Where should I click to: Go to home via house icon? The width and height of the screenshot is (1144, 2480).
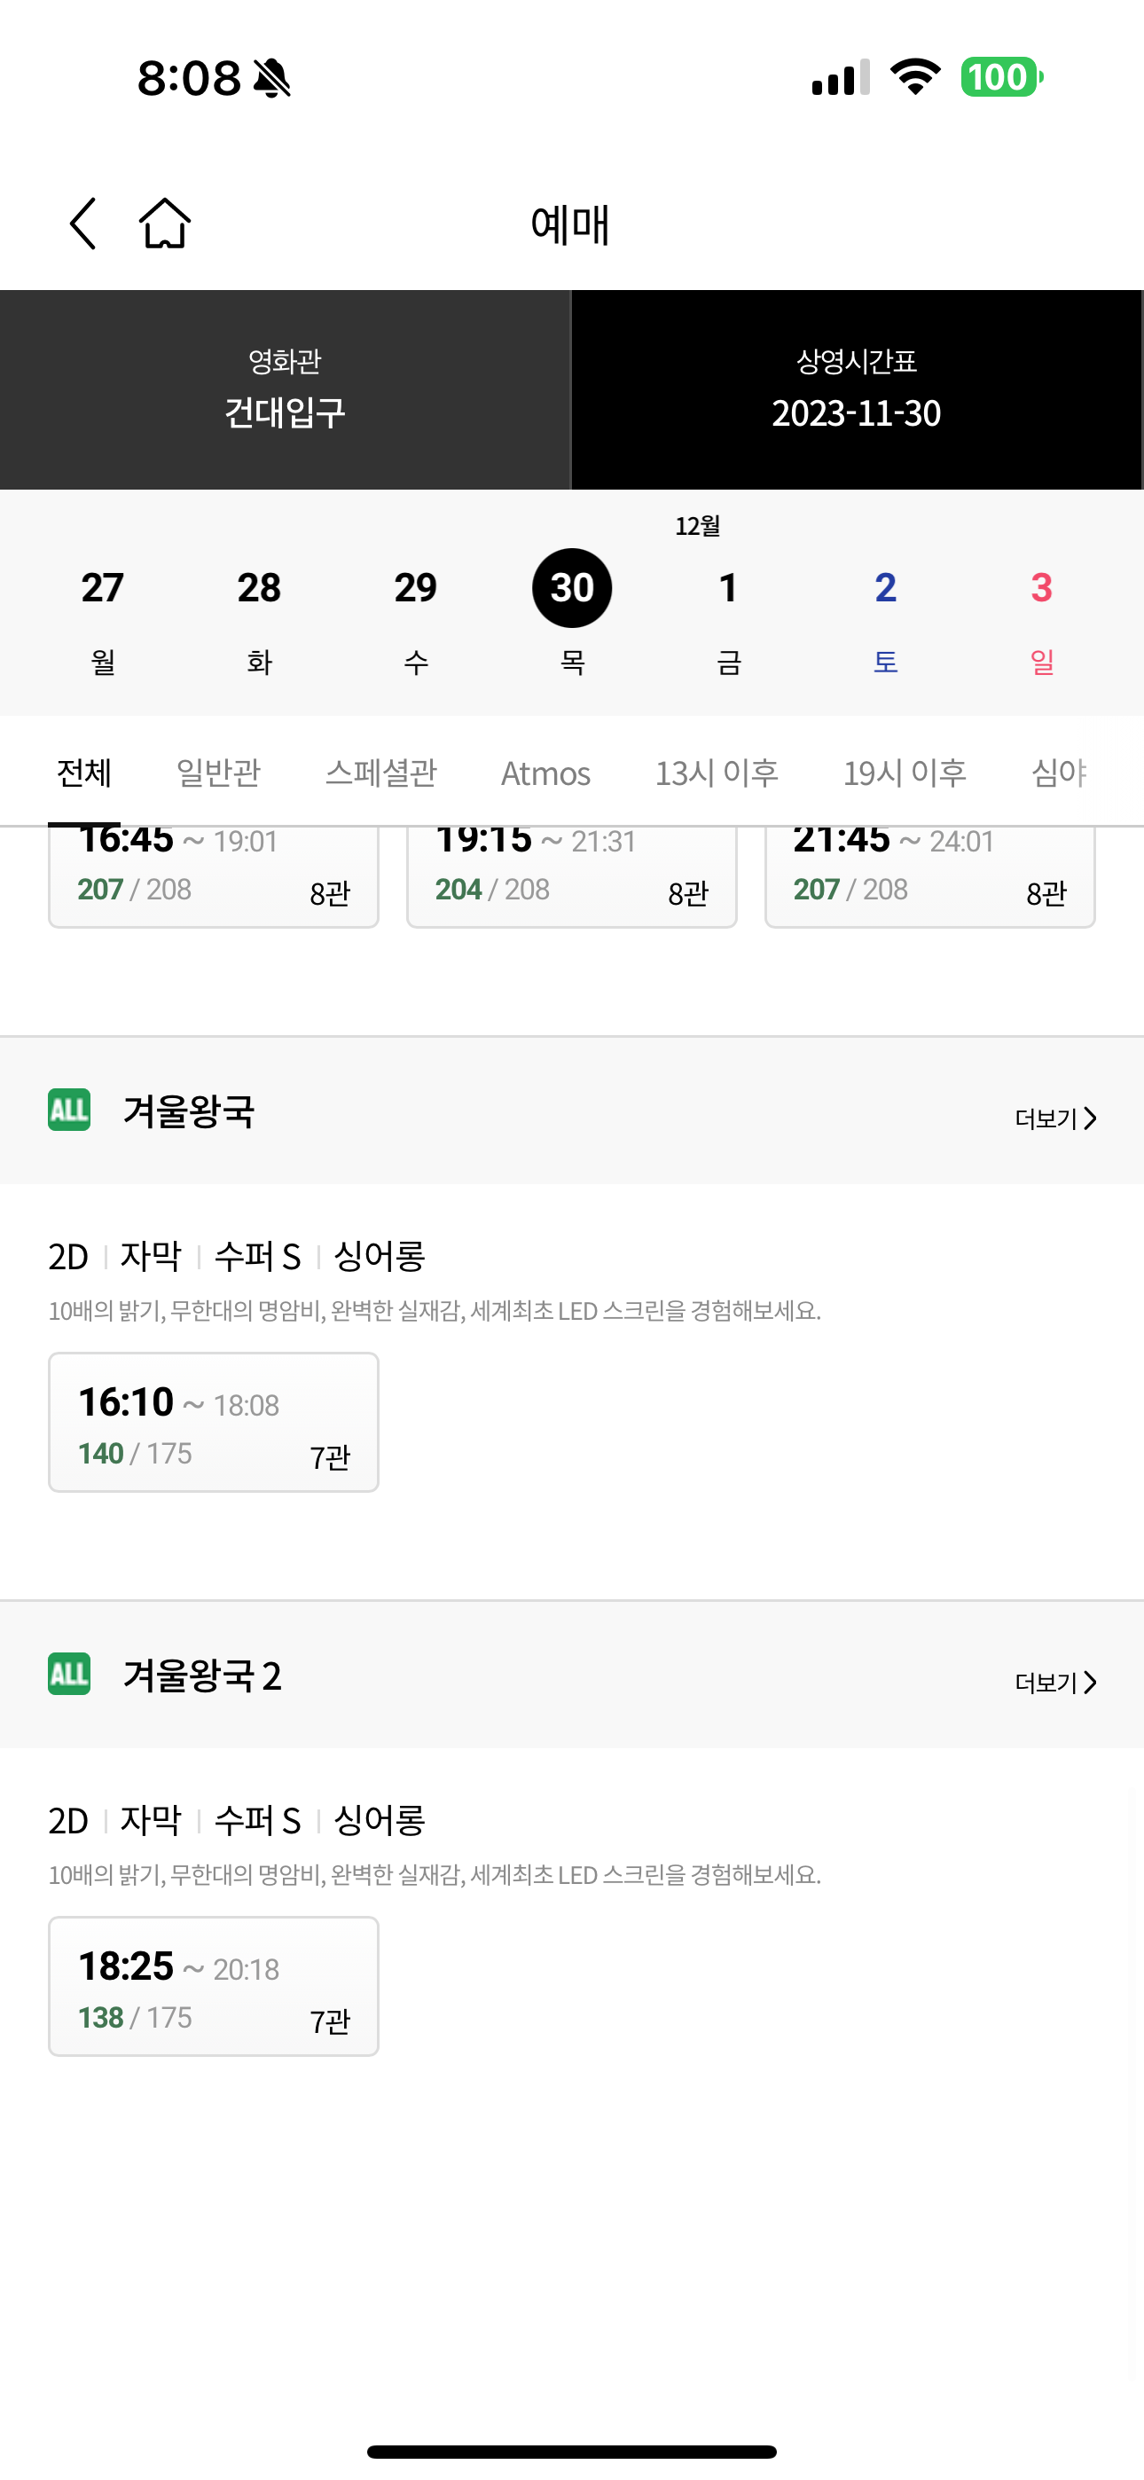pos(165,224)
